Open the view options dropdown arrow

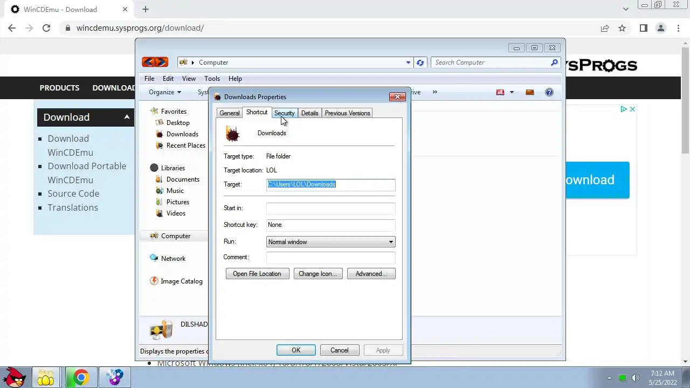512,92
